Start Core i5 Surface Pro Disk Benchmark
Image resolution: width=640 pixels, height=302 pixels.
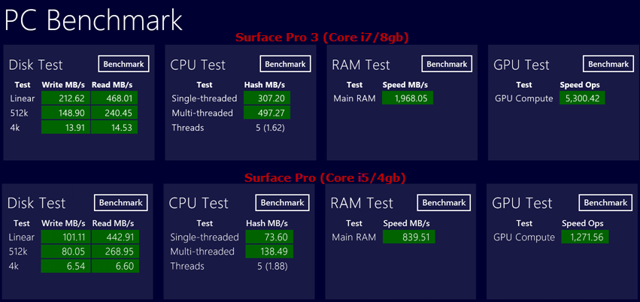pyautogui.click(x=121, y=203)
